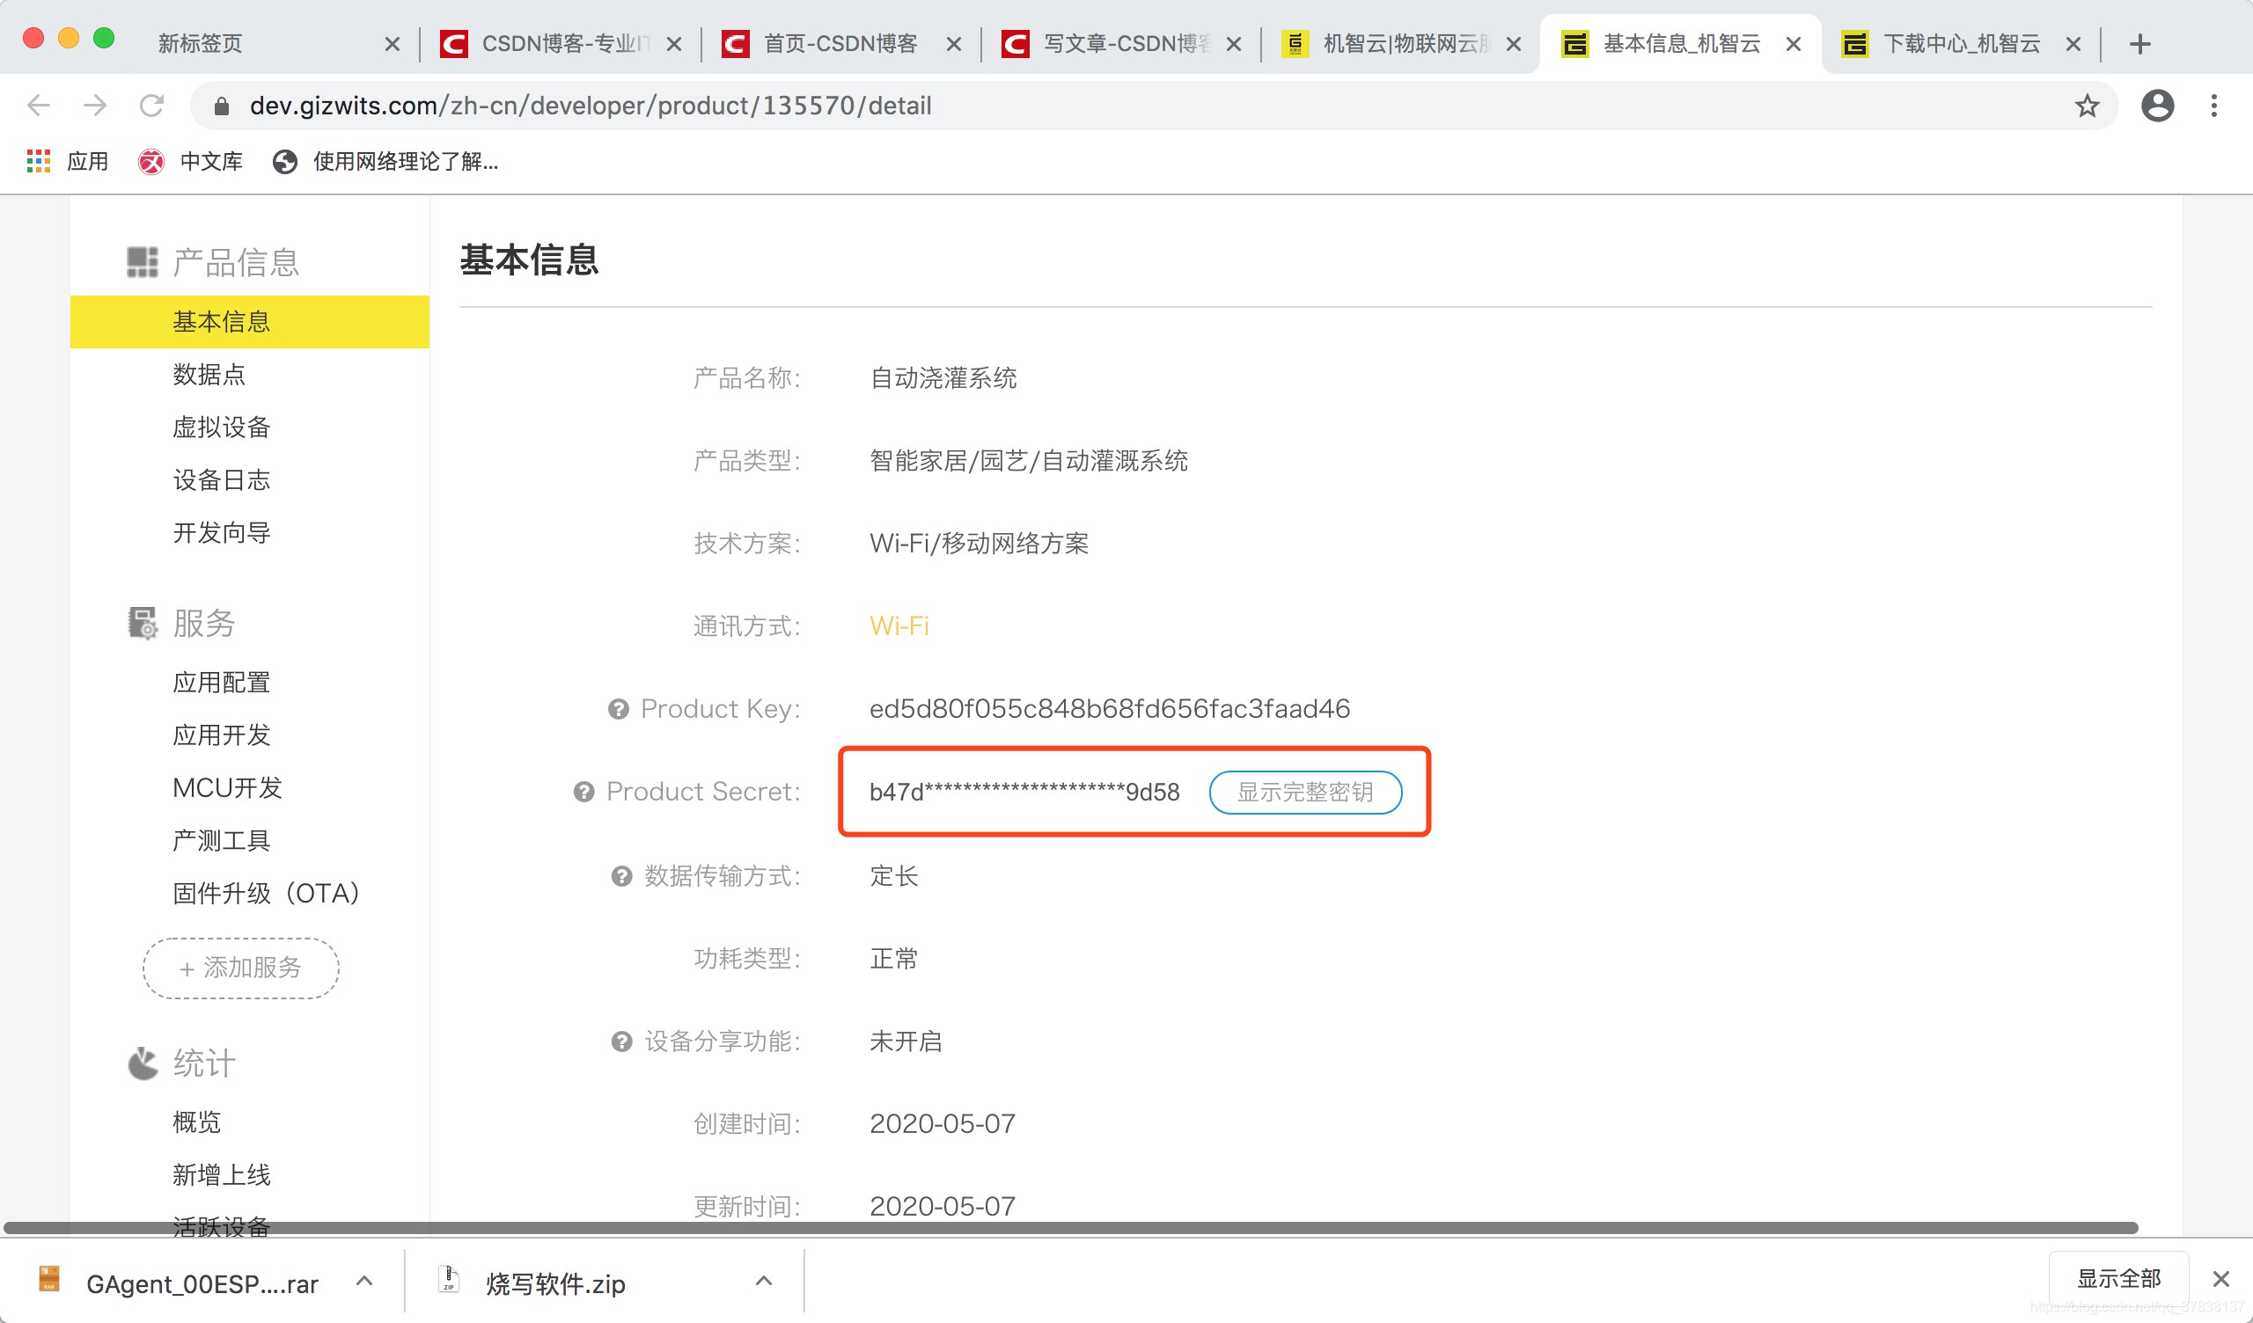Switch to the 下载中心_机智云 tab
Image resolution: width=2253 pixels, height=1323 pixels.
[1963, 43]
